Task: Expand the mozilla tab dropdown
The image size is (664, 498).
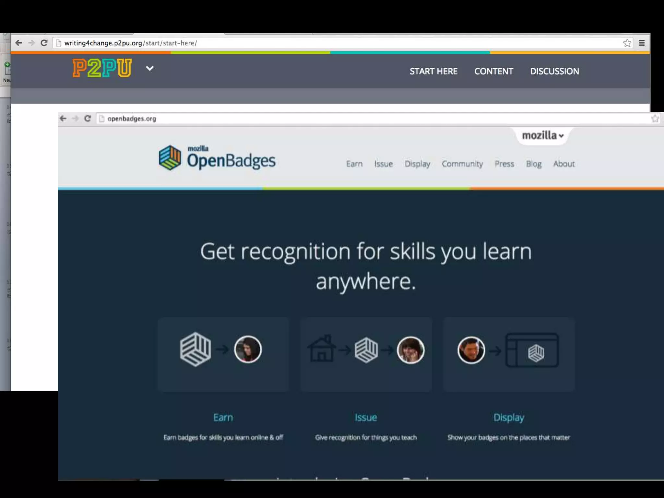Action: tap(542, 136)
